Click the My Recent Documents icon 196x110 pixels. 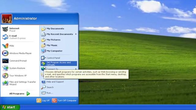[43, 34]
